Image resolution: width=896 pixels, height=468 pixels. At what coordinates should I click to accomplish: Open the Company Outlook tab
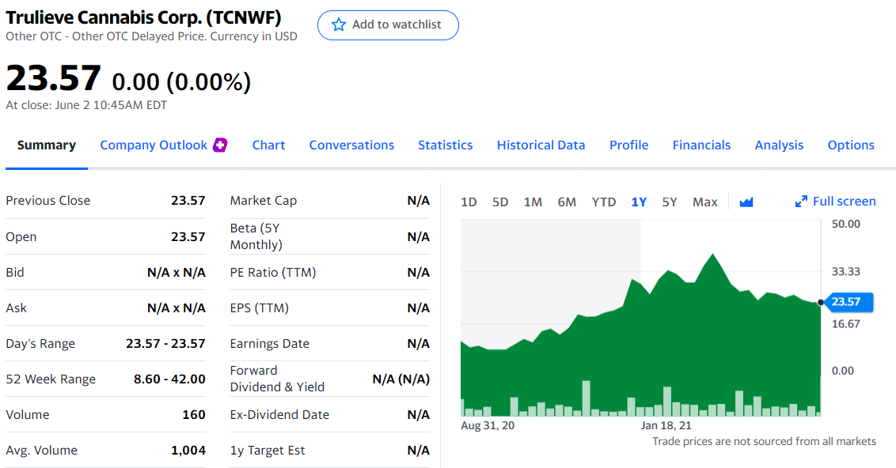pos(154,145)
